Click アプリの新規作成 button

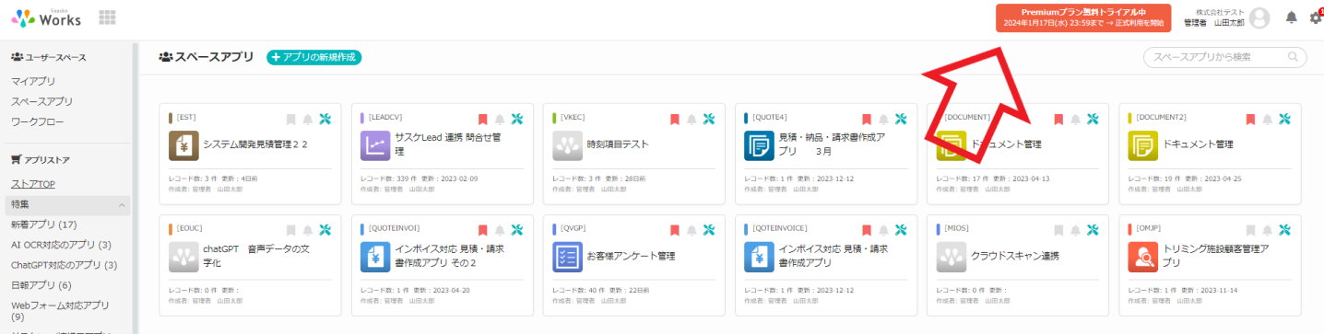[x=314, y=57]
